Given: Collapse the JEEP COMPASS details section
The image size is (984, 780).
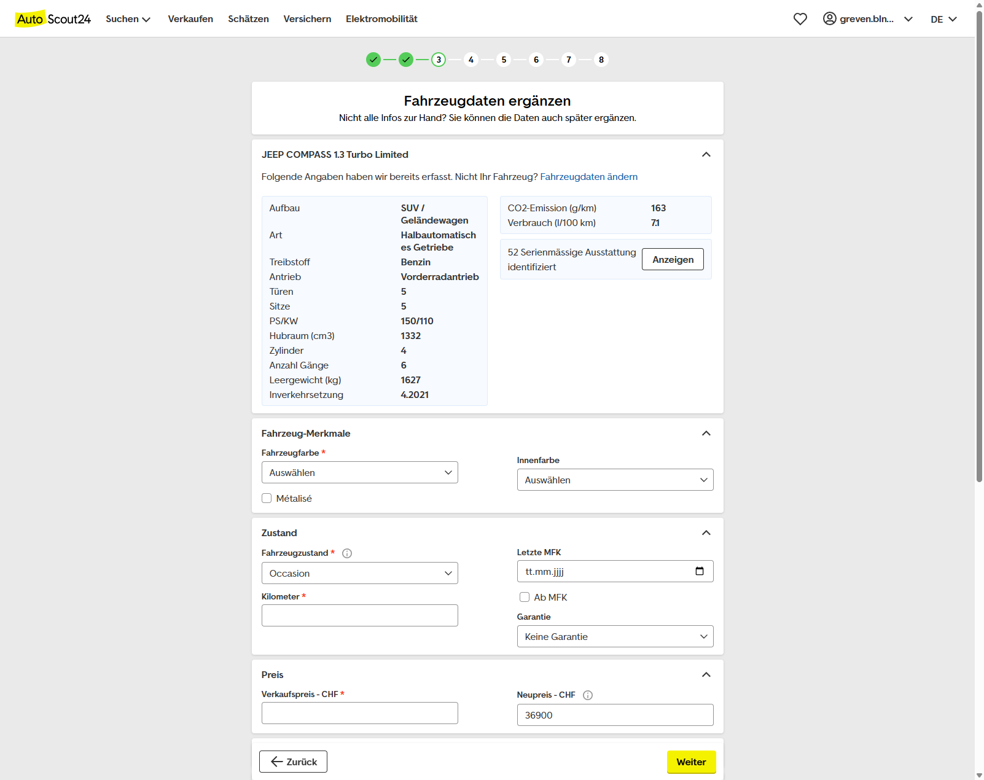Looking at the screenshot, I should click(x=706, y=155).
